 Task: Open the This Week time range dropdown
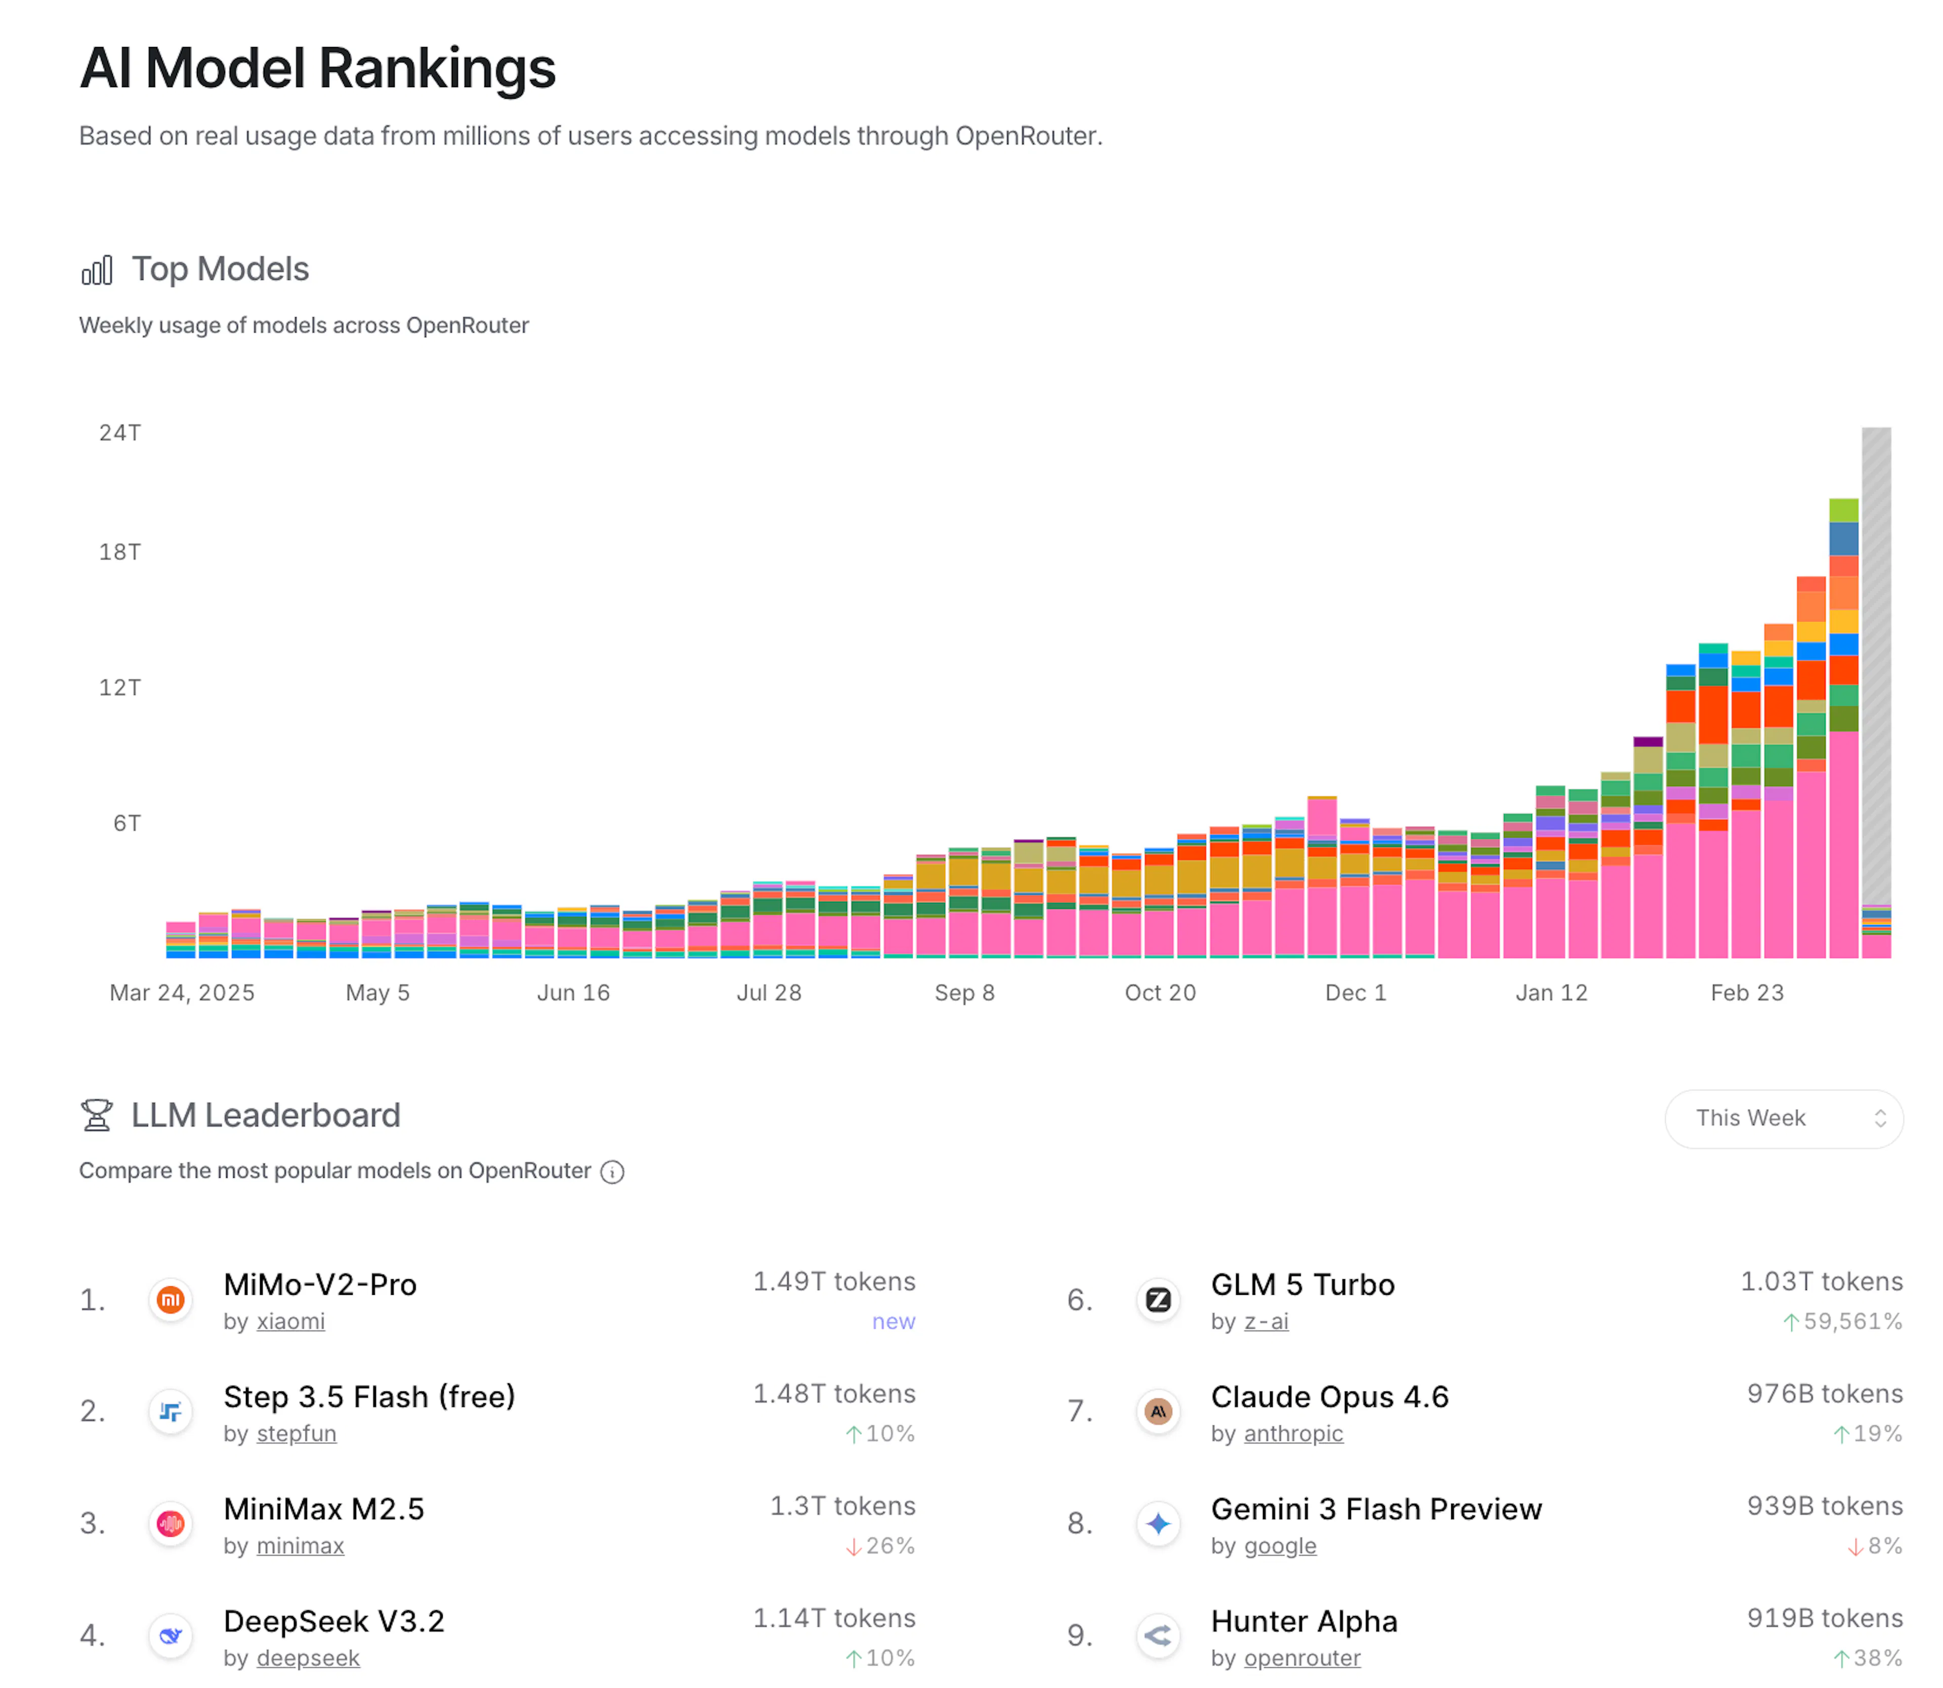pos(1783,1118)
